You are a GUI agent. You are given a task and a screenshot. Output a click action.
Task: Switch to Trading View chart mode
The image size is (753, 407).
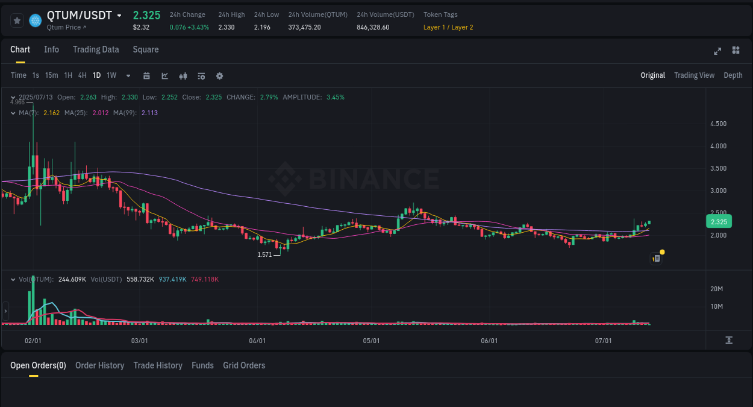(694, 75)
